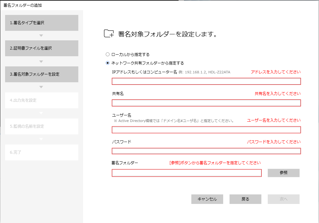Click step 5.監視の名前を設定

42,126
